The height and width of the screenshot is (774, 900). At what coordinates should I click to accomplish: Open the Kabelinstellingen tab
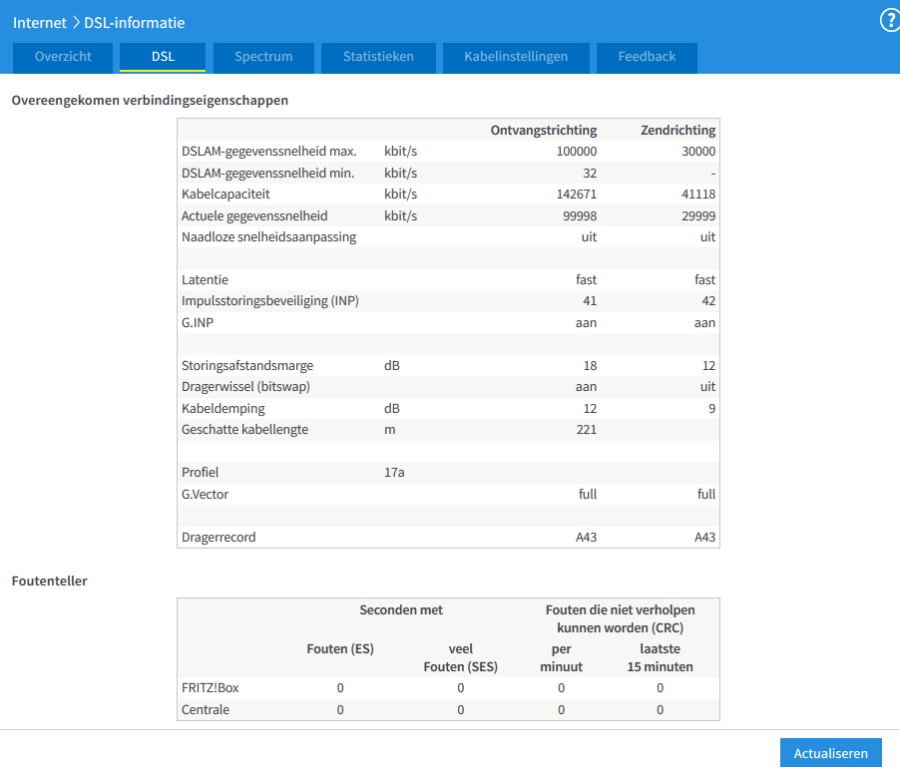pos(516,57)
